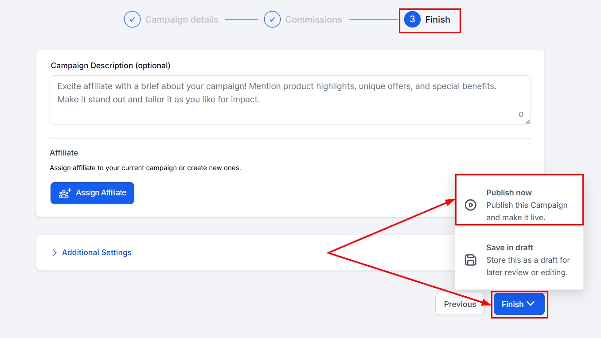
Task: Choose the 'Save in draft' menu title
Action: tap(510, 248)
